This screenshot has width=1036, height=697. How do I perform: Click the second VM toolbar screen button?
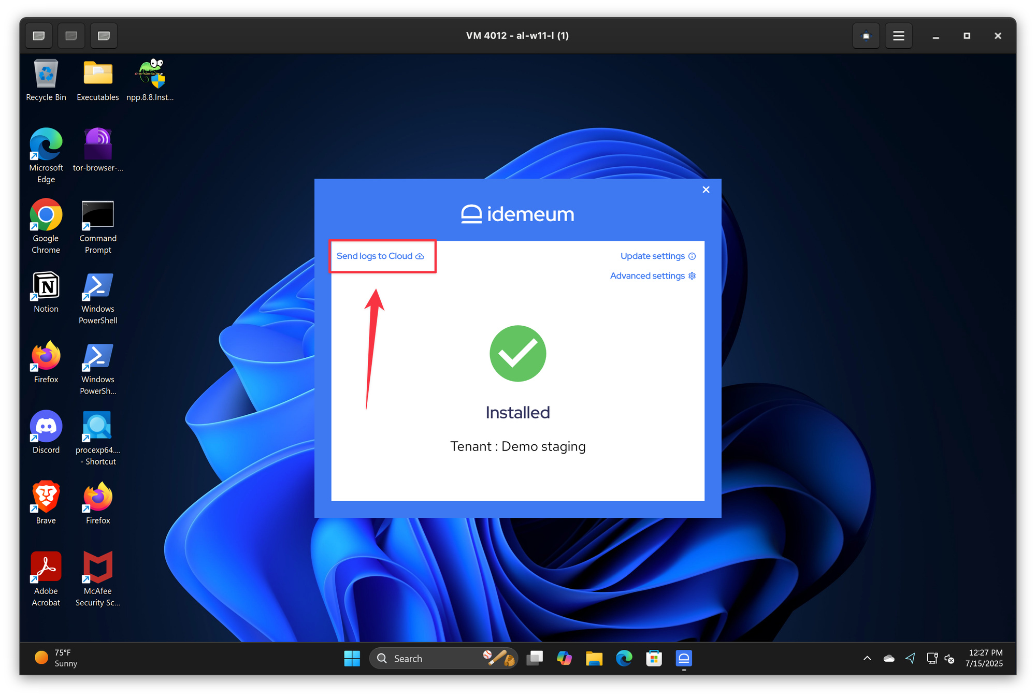pos(71,36)
